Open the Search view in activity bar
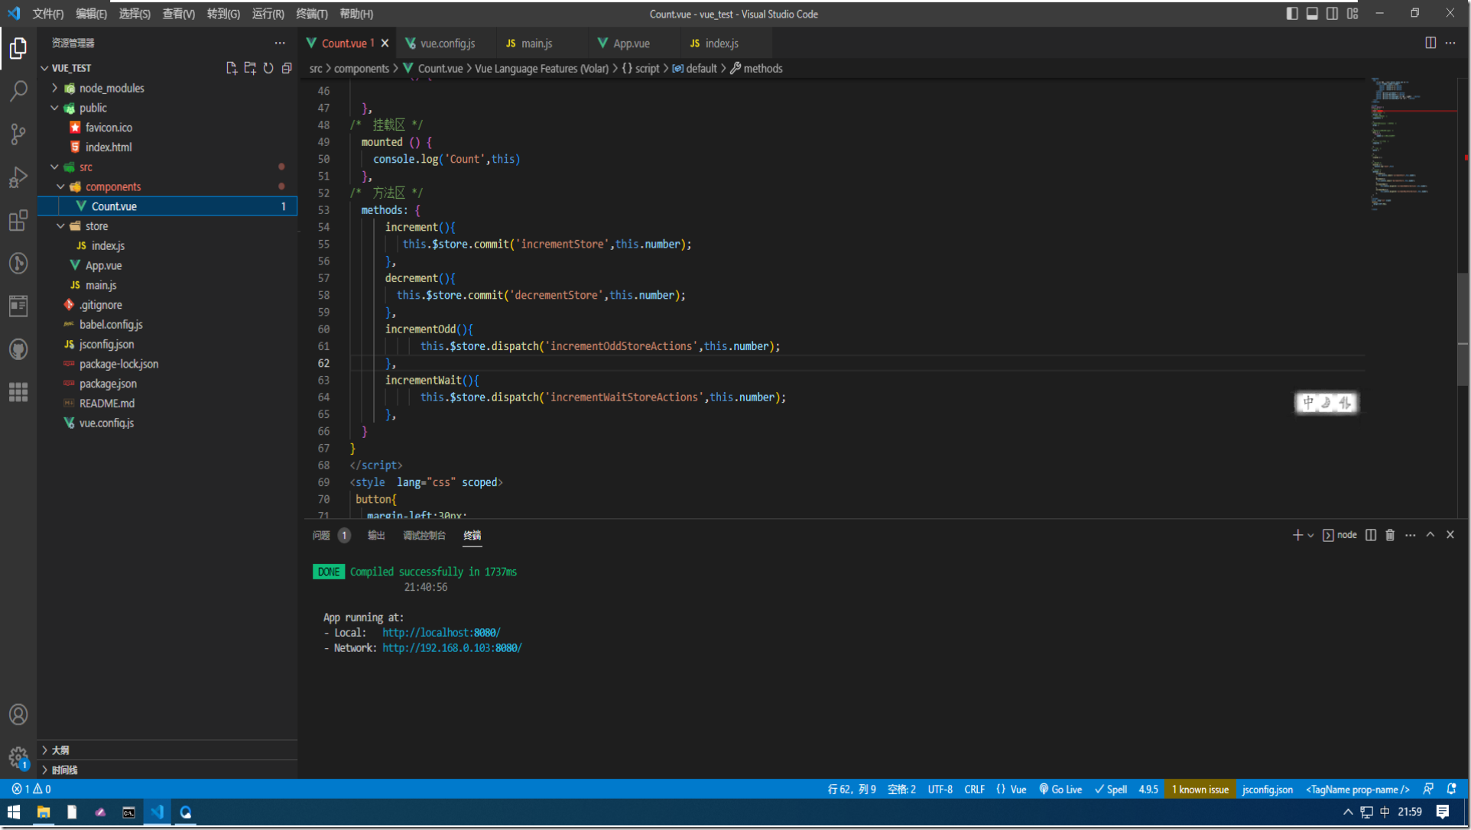This screenshot has width=1471, height=830. click(x=18, y=91)
